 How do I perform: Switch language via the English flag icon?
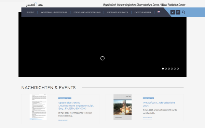[x=159, y=12]
